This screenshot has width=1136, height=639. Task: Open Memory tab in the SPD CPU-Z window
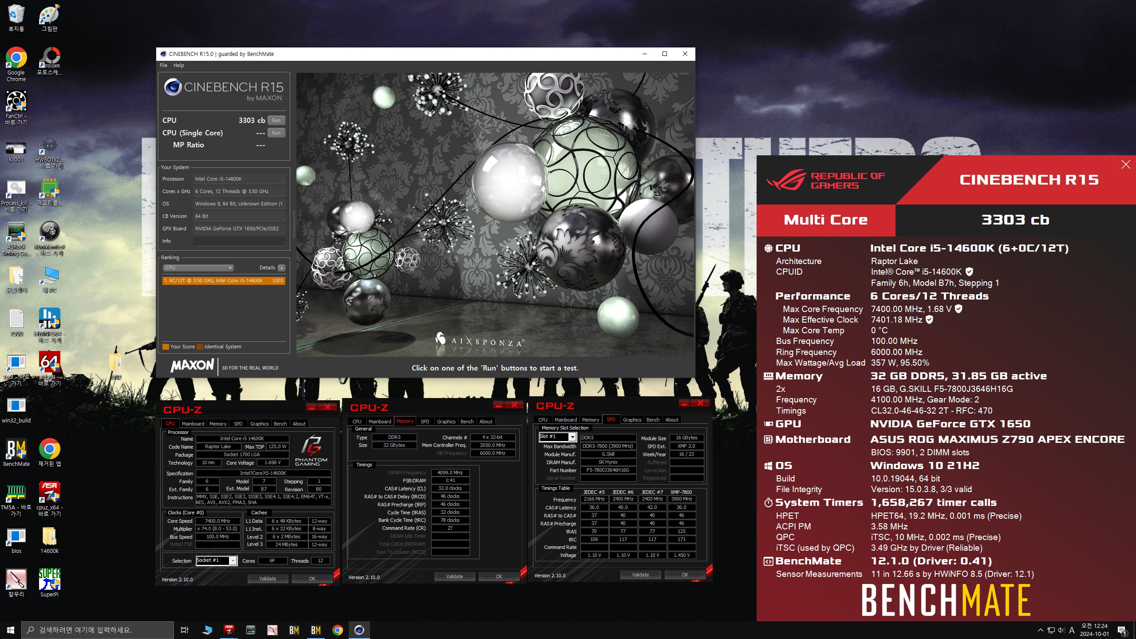(x=590, y=419)
